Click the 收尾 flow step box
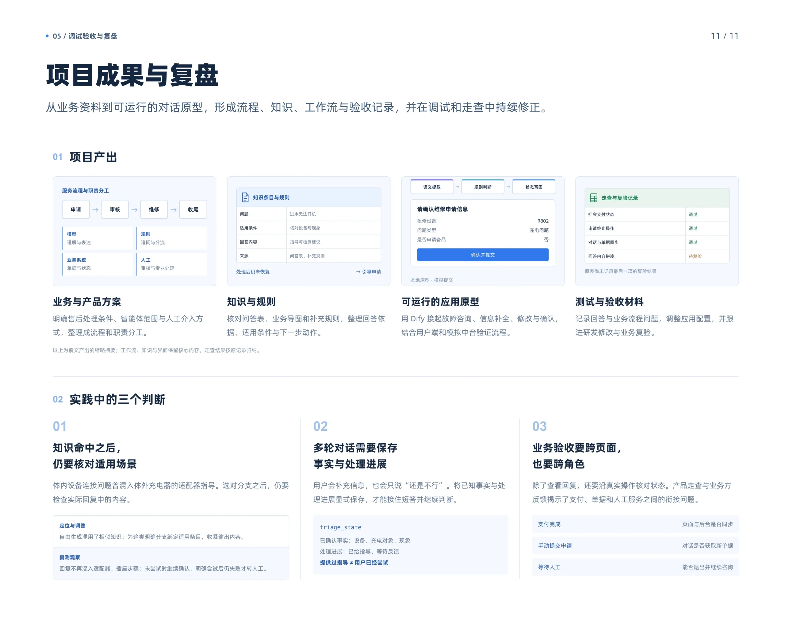 click(x=193, y=210)
